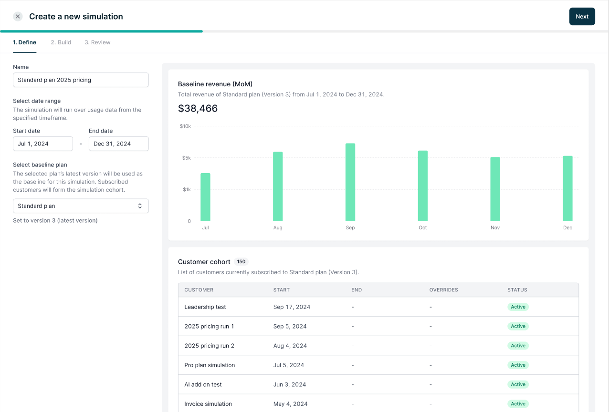This screenshot has height=412, width=609.
Task: Open the Pro plan simulation customer row
Action: pos(378,365)
